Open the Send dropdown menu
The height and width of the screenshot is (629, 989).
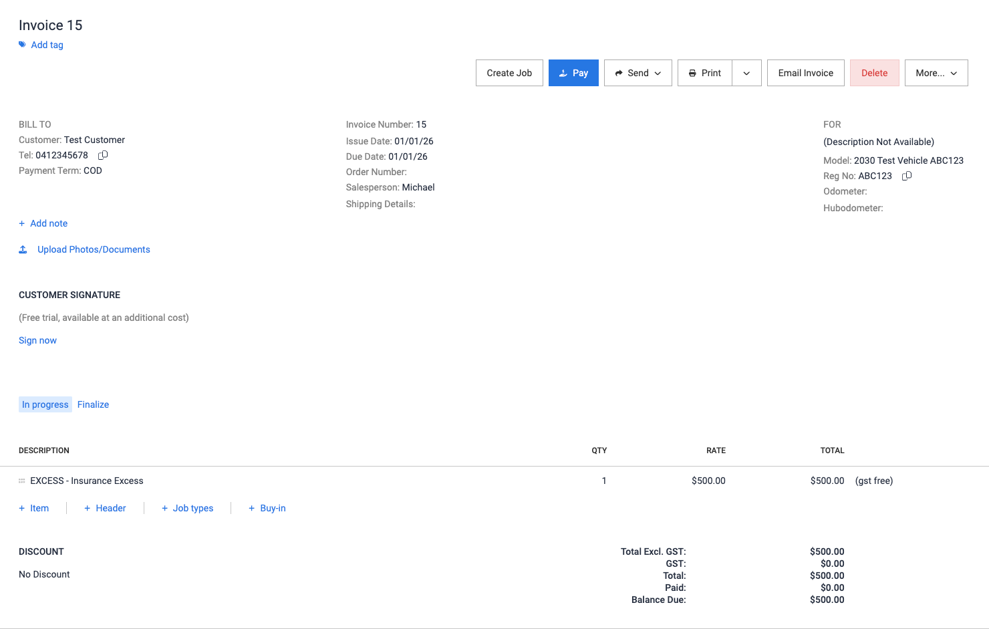[x=638, y=73]
